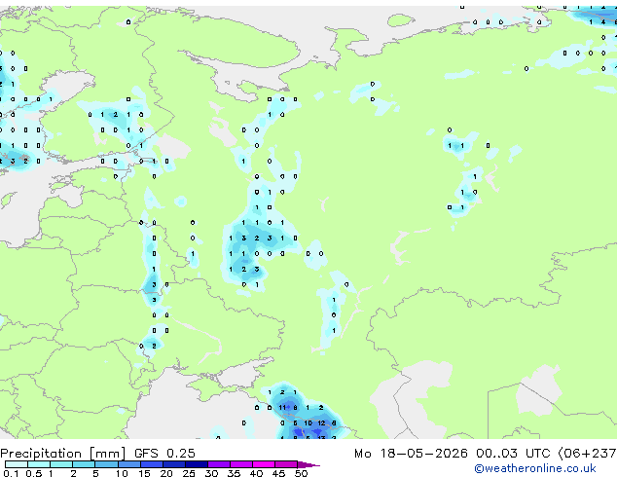Click the 'Precipitation [mm]' legend title
The image size is (617, 477).
(63, 454)
